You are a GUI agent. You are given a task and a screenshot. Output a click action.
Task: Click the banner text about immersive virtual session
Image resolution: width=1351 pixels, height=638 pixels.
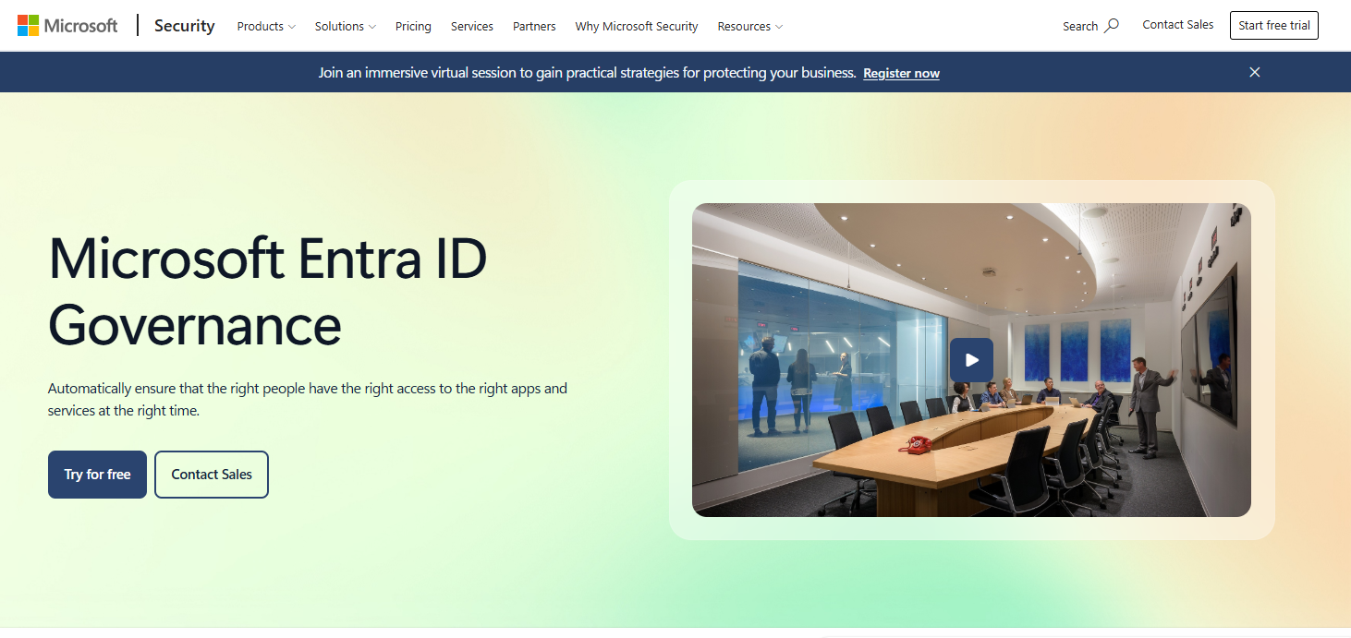[587, 72]
